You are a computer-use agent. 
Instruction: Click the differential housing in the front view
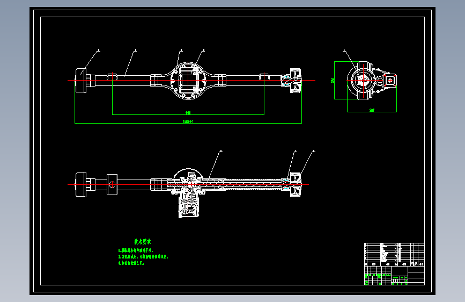click(188, 81)
